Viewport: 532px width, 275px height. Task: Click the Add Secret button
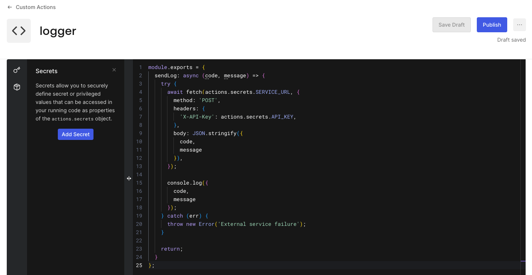click(75, 134)
